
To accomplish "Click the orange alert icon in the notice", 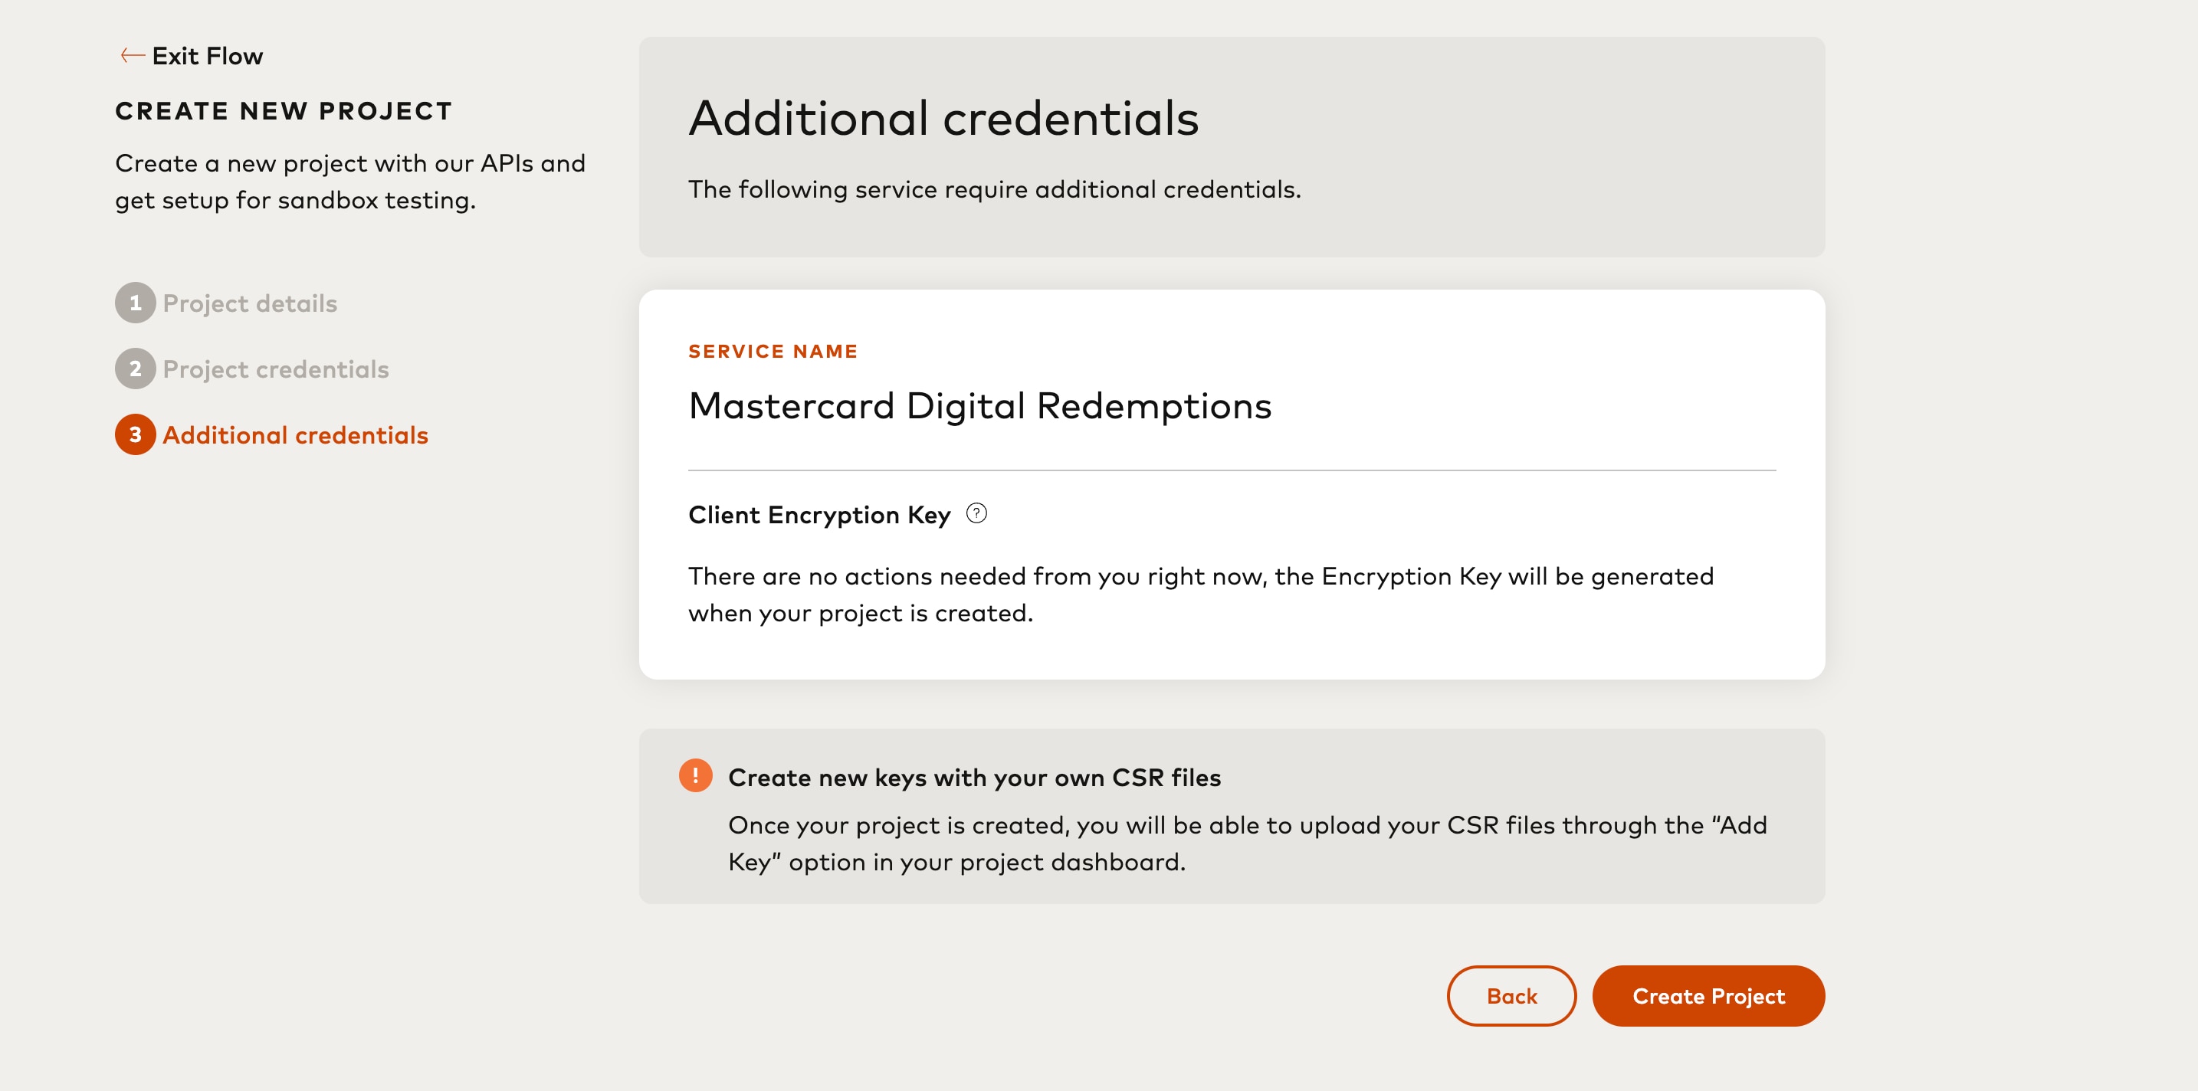I will (697, 776).
